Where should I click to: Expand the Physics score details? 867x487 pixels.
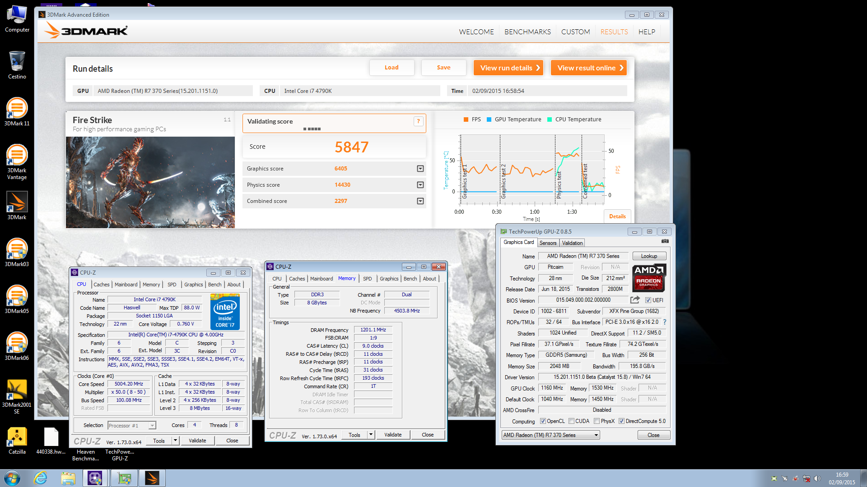(420, 185)
